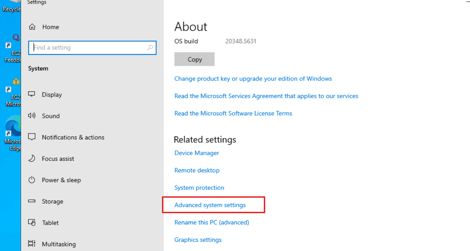Click the OS build value 20348.5631
The height and width of the screenshot is (251, 470).
coord(241,41)
